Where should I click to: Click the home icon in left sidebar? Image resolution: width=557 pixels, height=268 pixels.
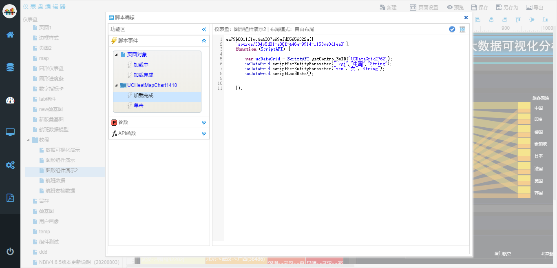click(10, 35)
